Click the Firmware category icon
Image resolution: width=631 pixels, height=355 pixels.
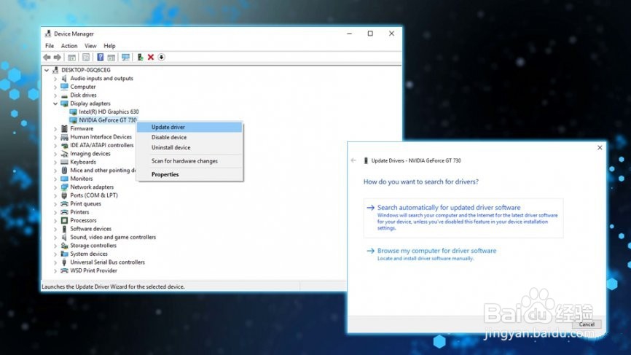(64, 128)
